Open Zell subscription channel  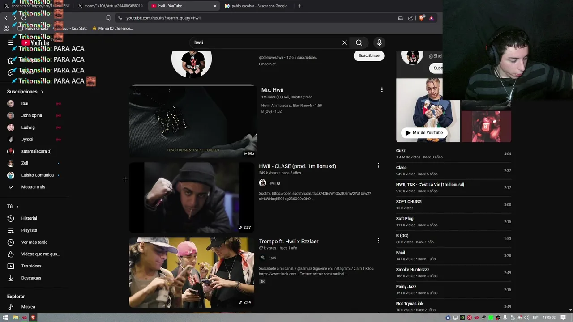(x=34, y=163)
